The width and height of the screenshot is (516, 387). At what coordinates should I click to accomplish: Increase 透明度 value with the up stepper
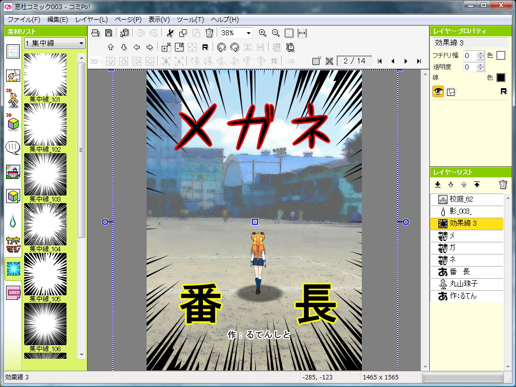click(480, 65)
